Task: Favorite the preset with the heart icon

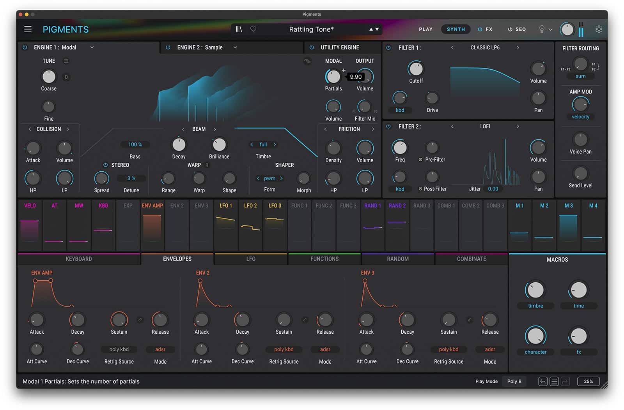Action: [x=253, y=29]
